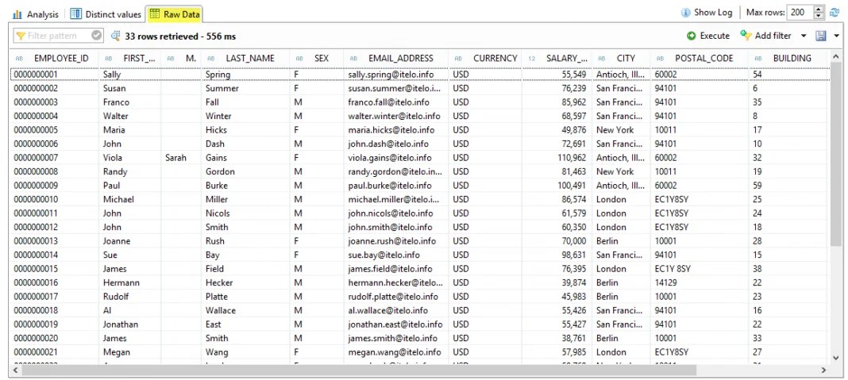This screenshot has height=380, width=848.
Task: Click the last name Nicols
Action: pos(218,213)
